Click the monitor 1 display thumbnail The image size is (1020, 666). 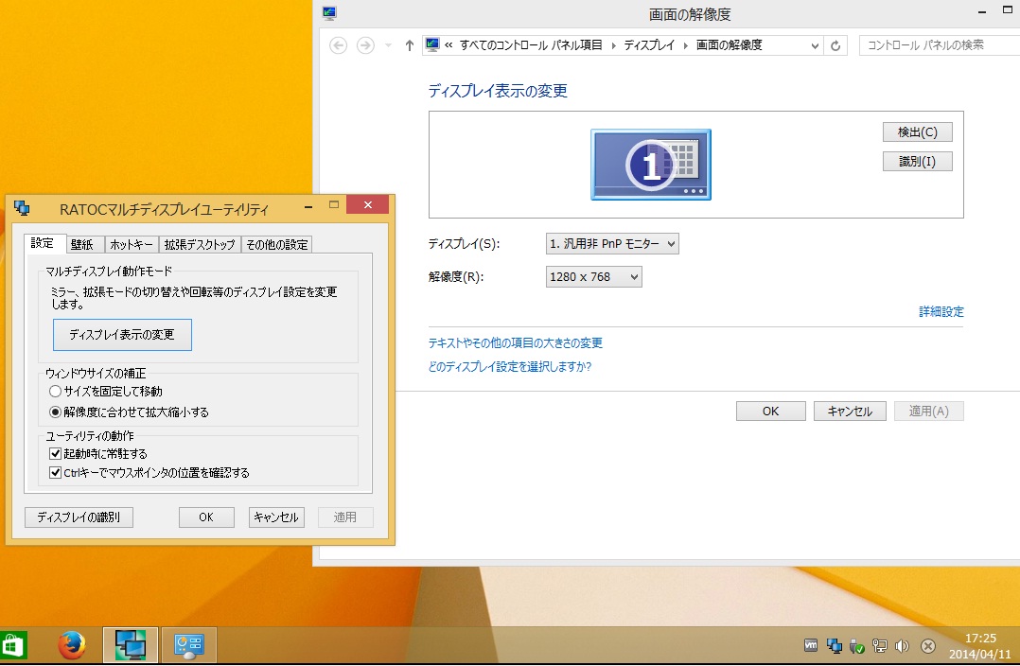pos(651,165)
